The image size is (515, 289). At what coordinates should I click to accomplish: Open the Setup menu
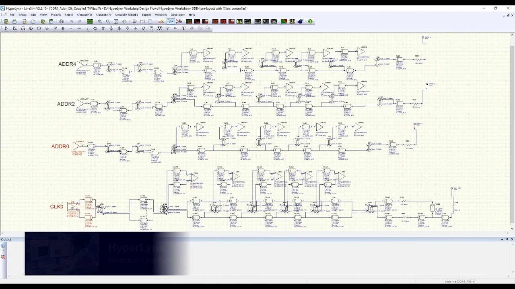point(23,15)
